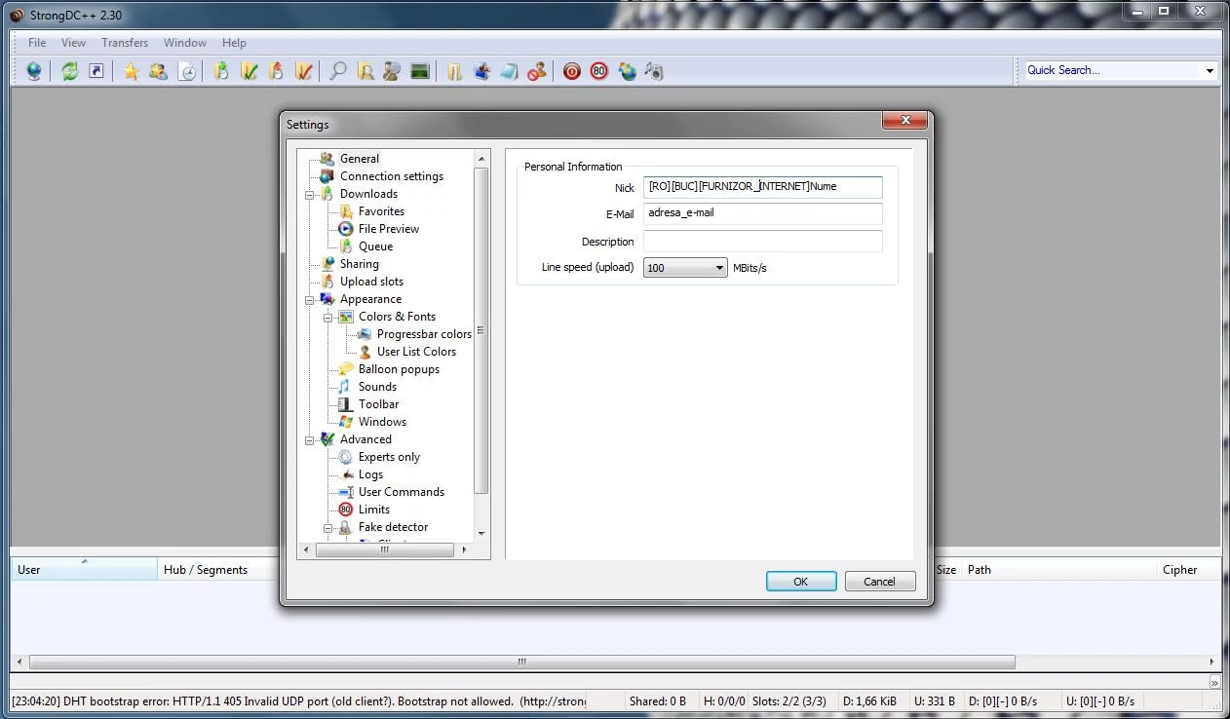Select Experts only settings page
1230x719 pixels.
click(x=389, y=457)
